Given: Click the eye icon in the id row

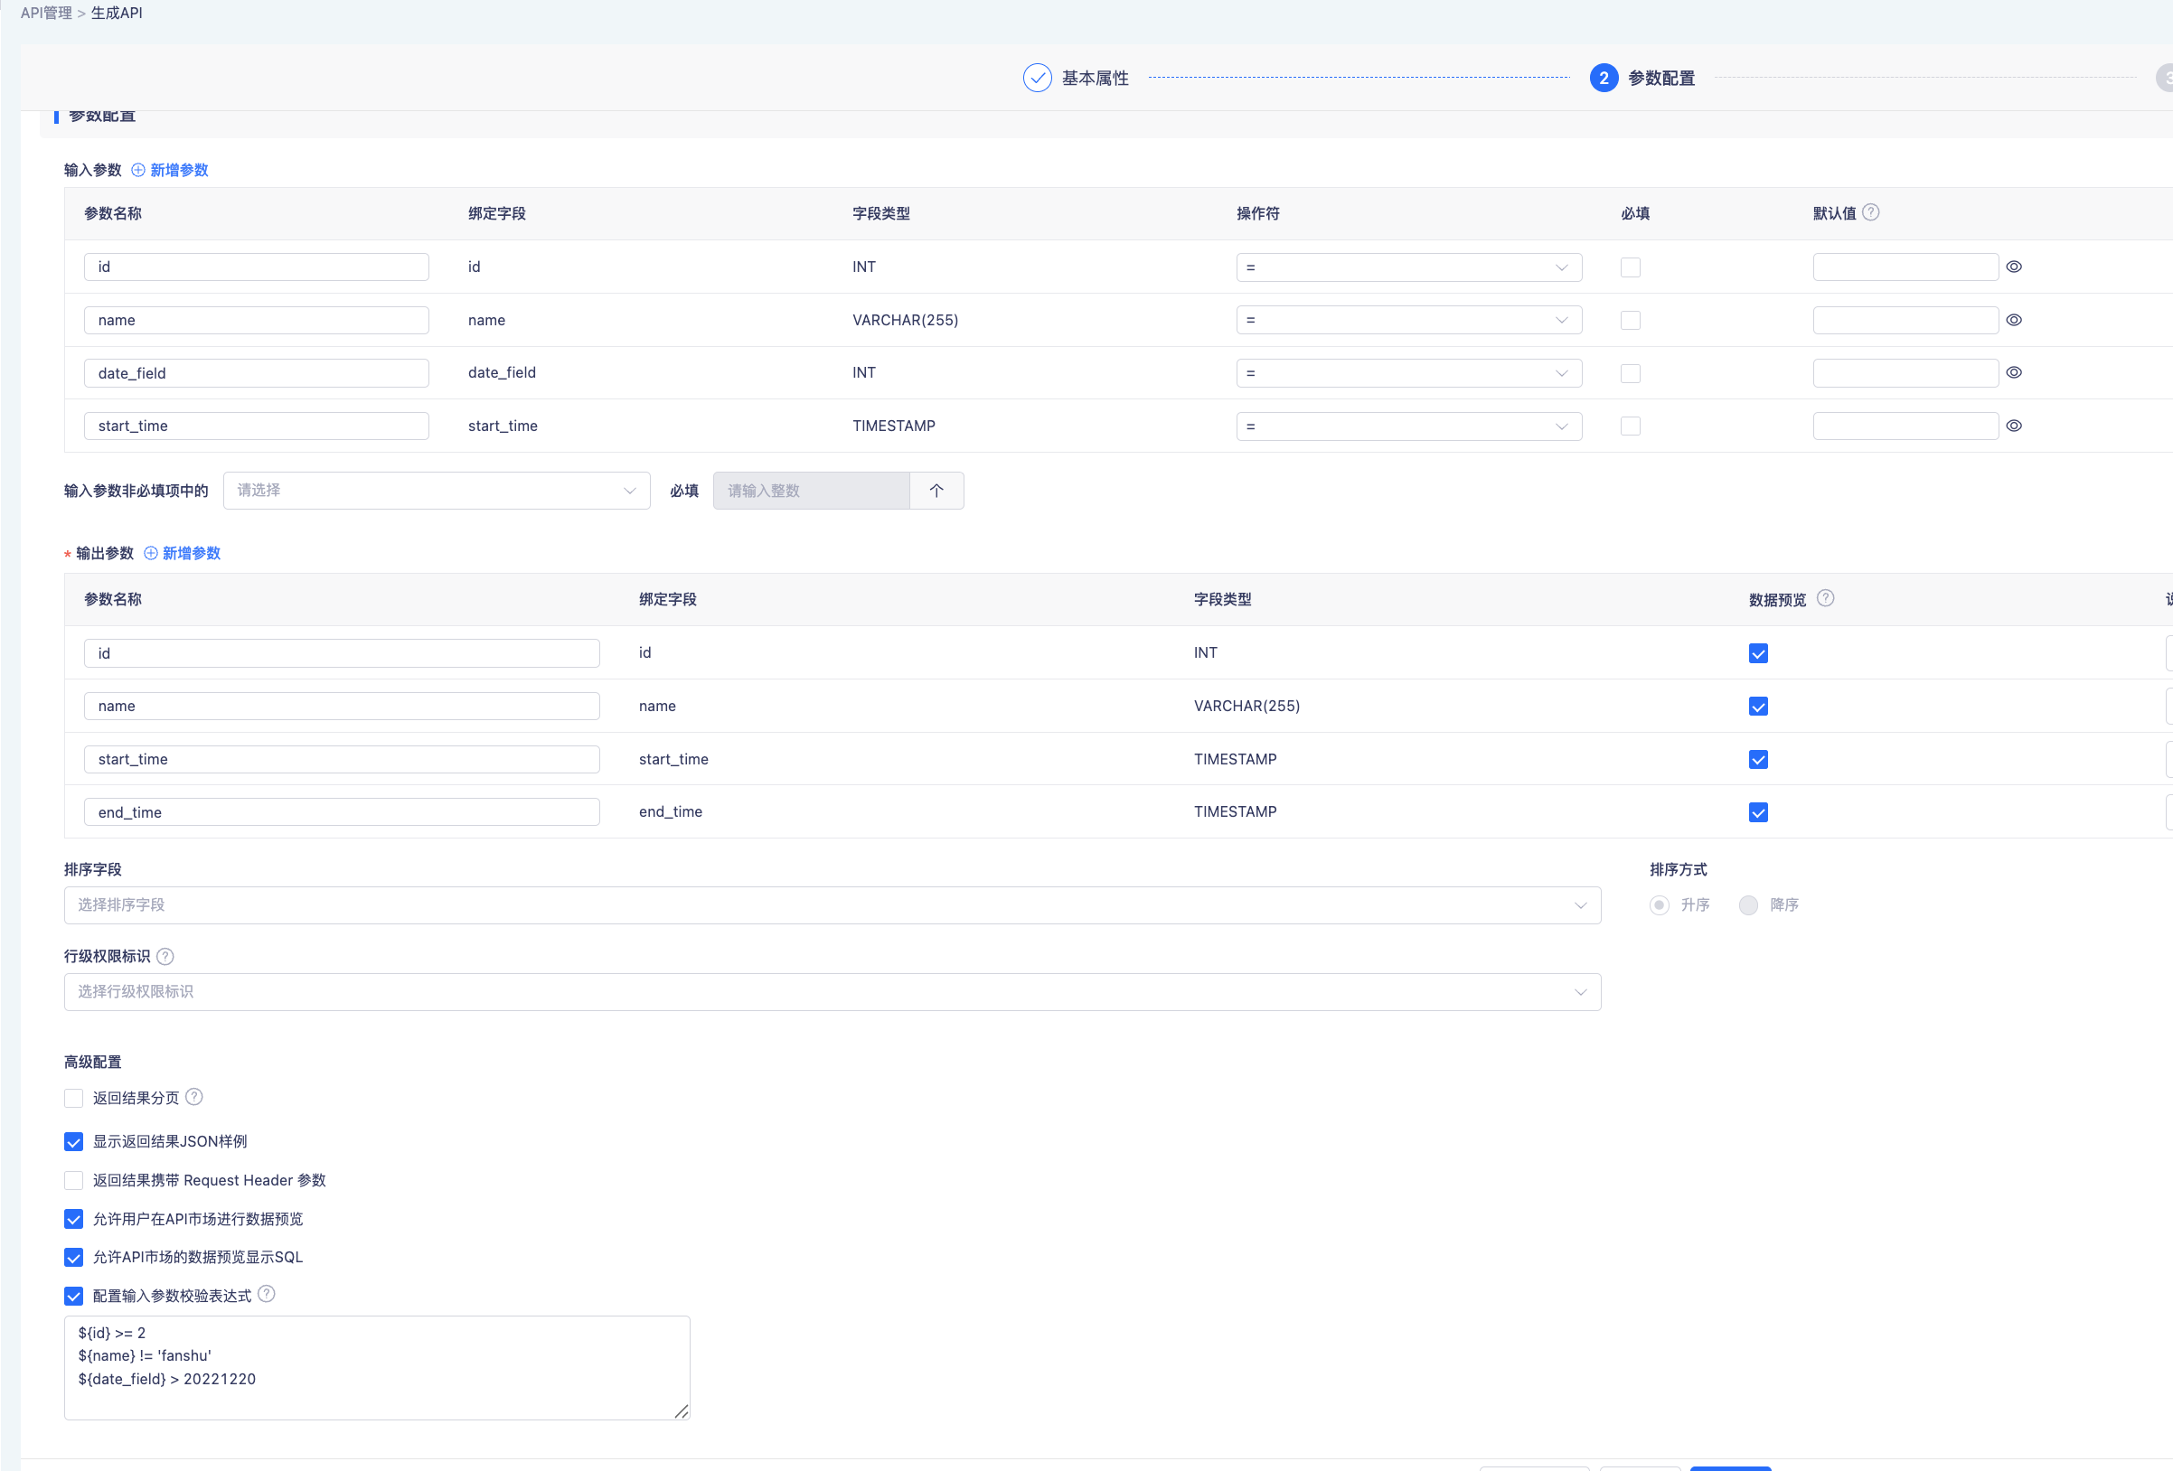Looking at the screenshot, I should tap(2014, 267).
